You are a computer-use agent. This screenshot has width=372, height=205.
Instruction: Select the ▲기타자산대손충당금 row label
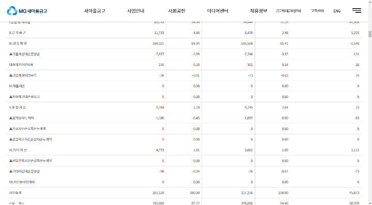pos(24,171)
